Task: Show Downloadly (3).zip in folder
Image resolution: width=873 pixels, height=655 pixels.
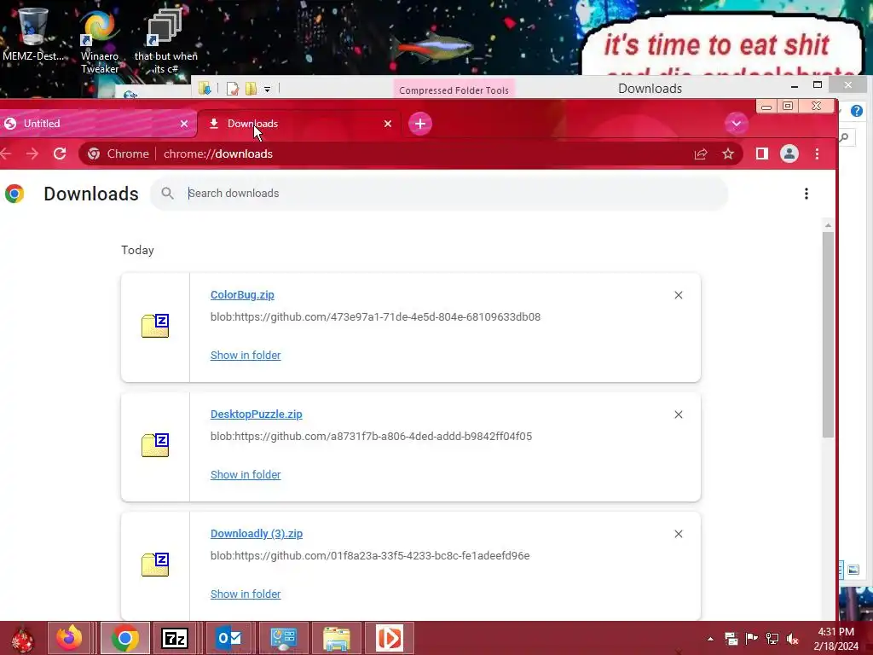Action: click(246, 594)
